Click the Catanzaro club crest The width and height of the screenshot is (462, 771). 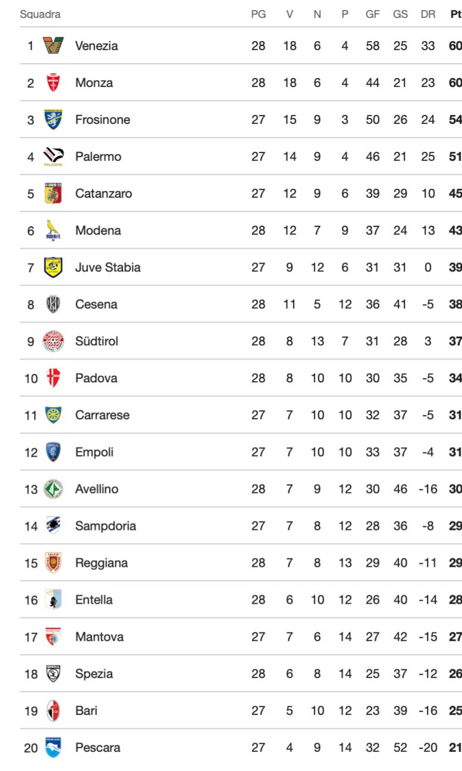click(54, 193)
